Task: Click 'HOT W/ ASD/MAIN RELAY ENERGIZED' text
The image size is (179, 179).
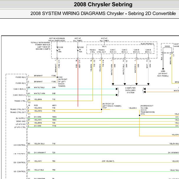Action: point(57,40)
